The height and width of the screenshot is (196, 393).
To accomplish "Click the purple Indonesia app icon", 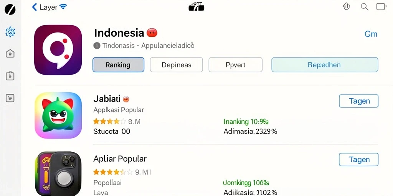I will [x=58, y=50].
